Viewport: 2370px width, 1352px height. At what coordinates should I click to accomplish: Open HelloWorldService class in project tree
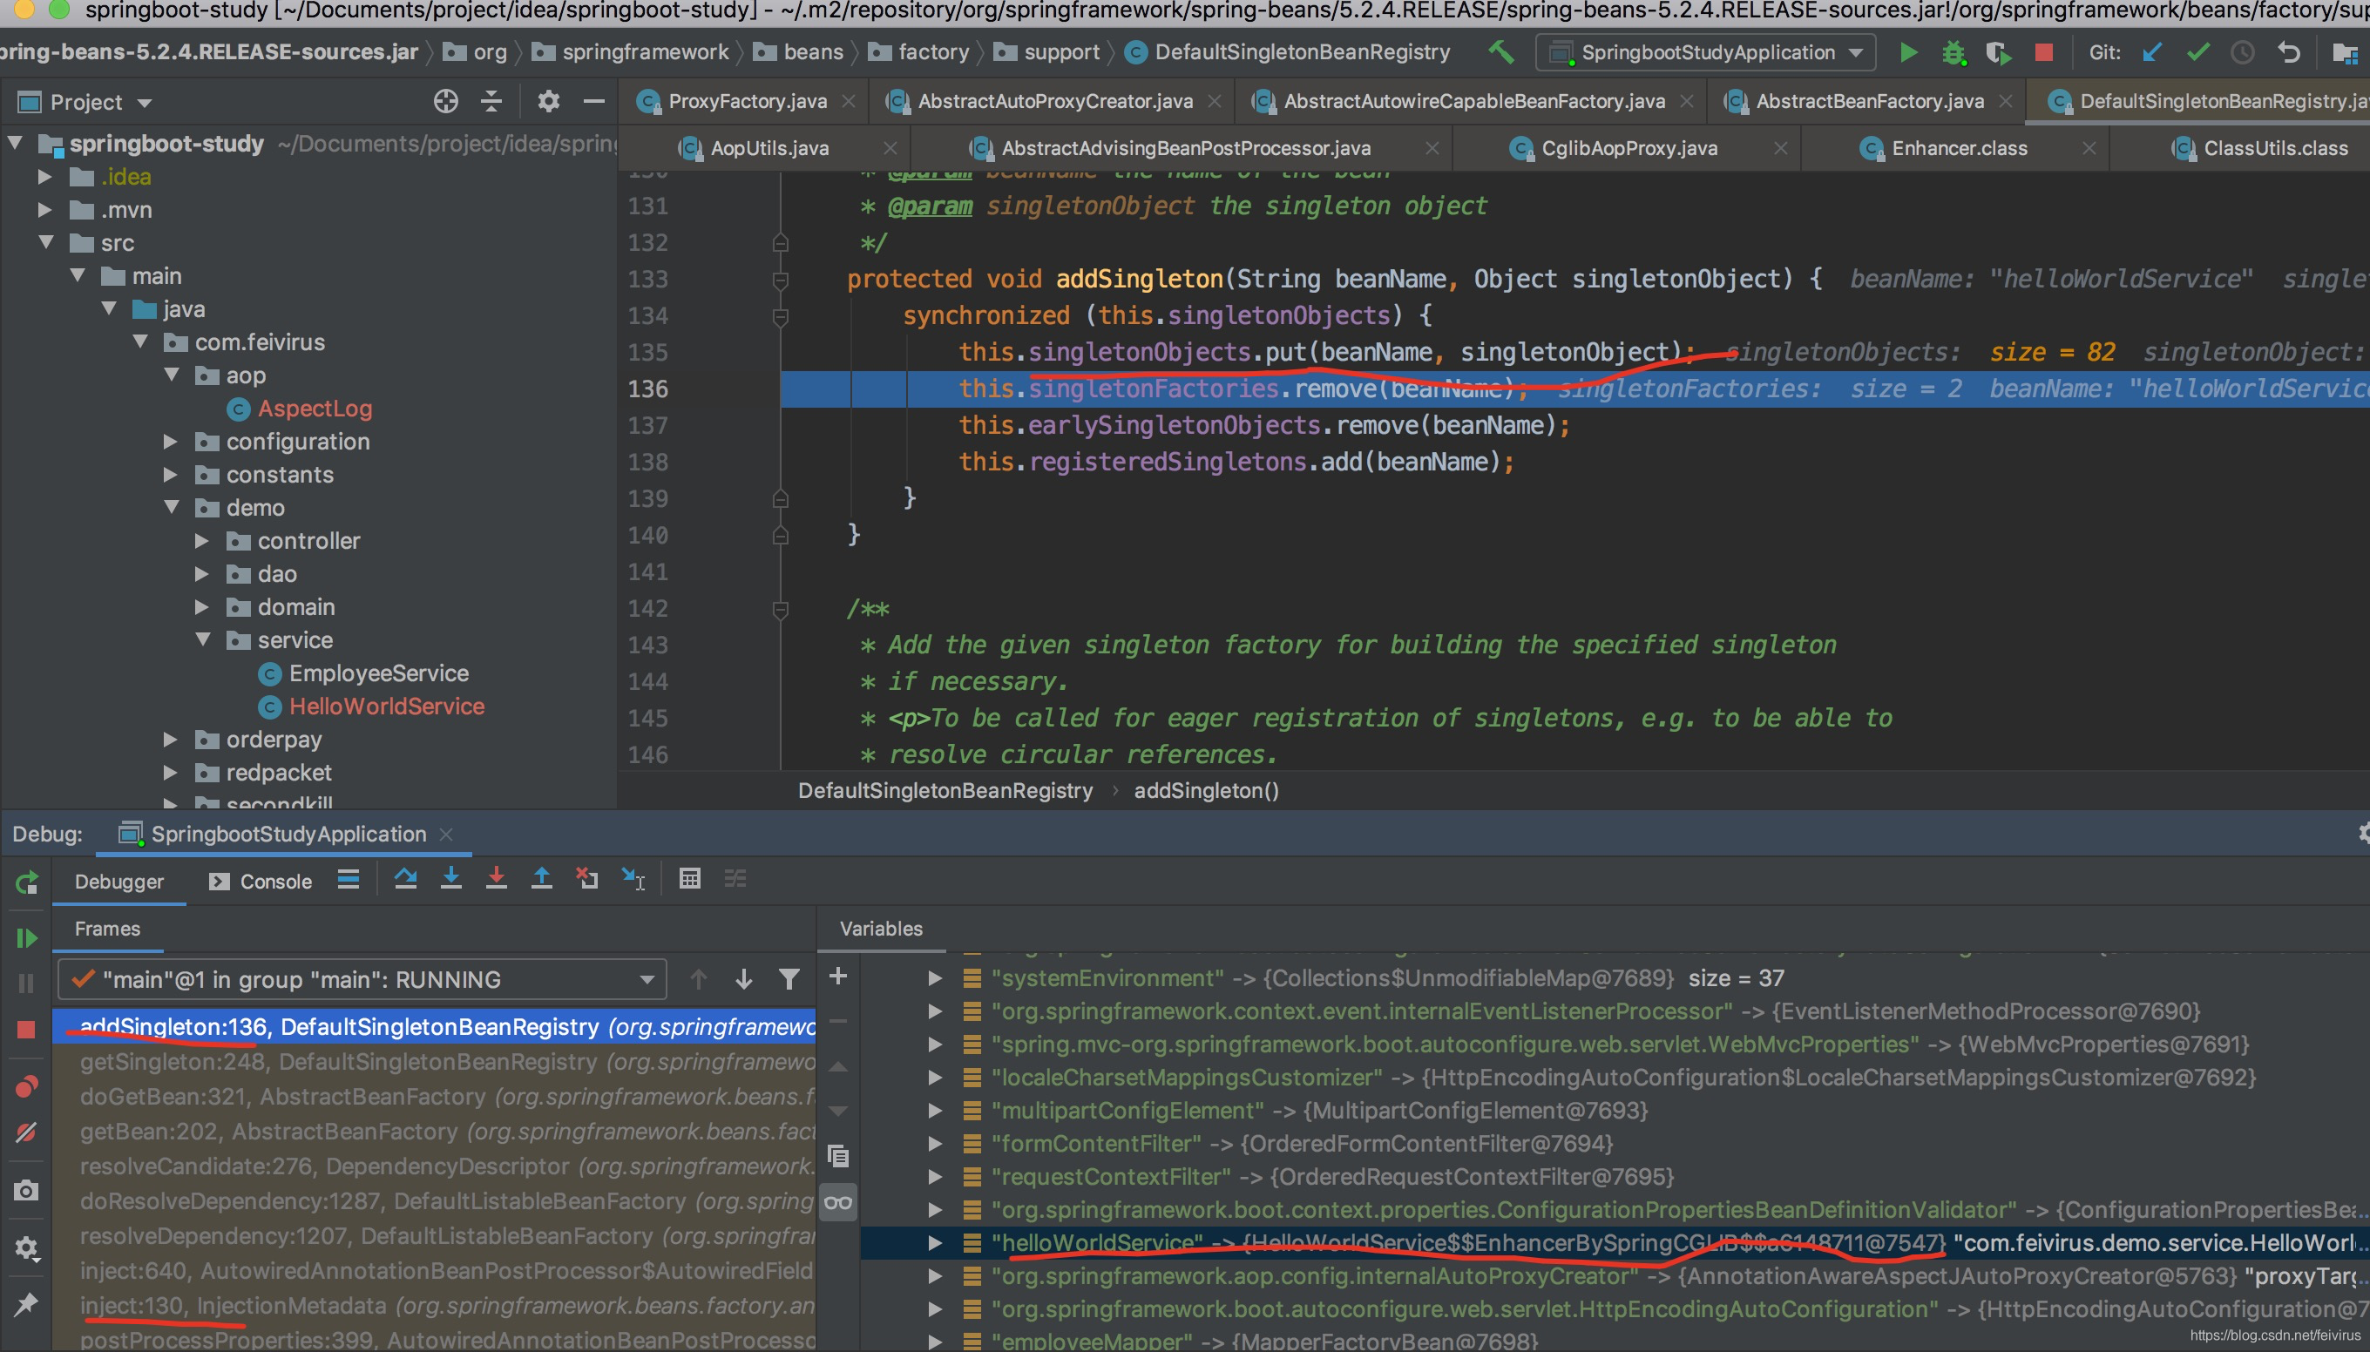386,706
